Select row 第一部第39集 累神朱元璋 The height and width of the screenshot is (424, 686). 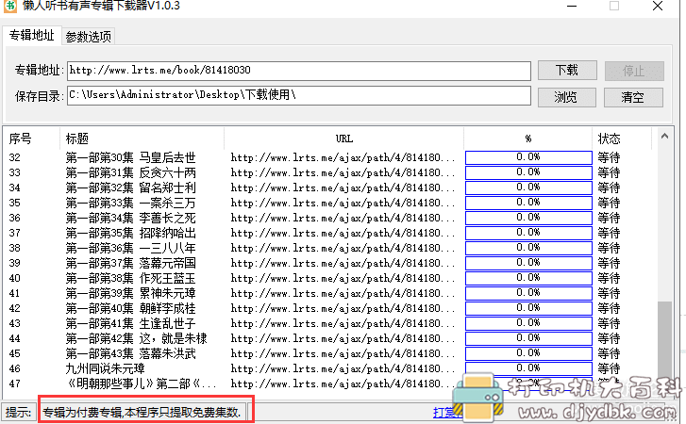point(327,293)
